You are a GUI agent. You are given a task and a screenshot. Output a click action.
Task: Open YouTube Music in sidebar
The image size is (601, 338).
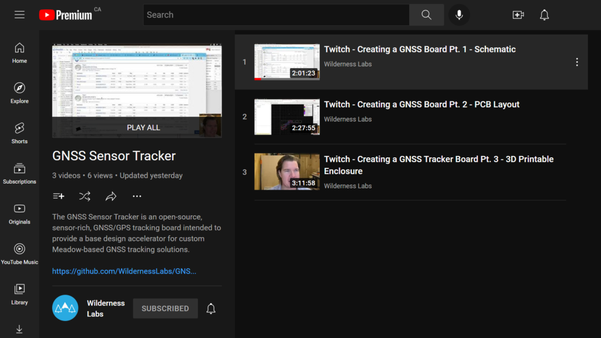click(19, 254)
